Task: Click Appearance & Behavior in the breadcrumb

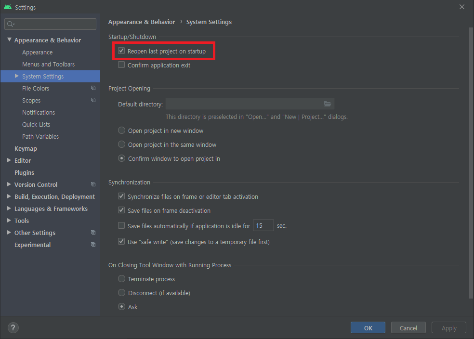Action: click(142, 22)
